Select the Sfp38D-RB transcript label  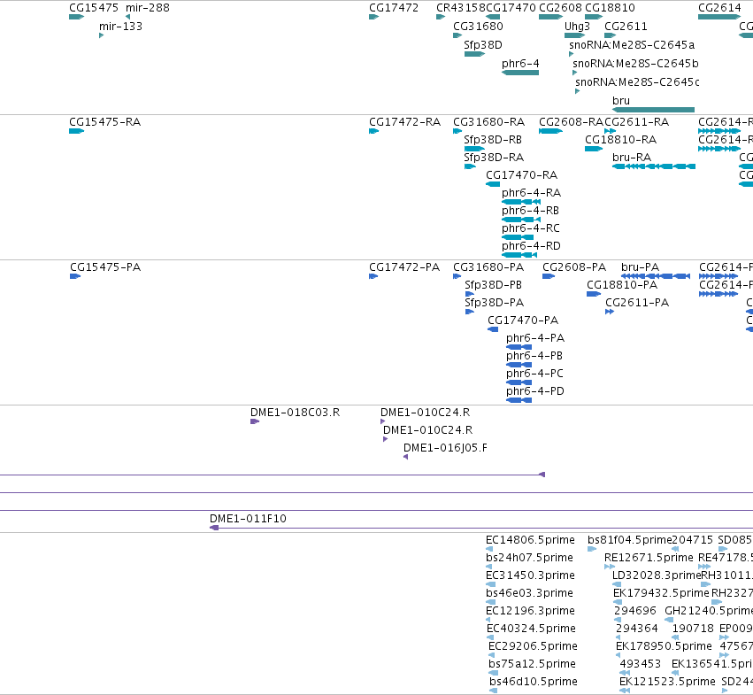(493, 140)
